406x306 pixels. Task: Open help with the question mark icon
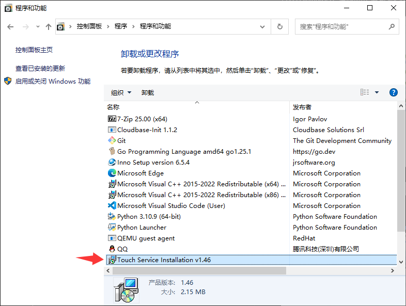393,92
